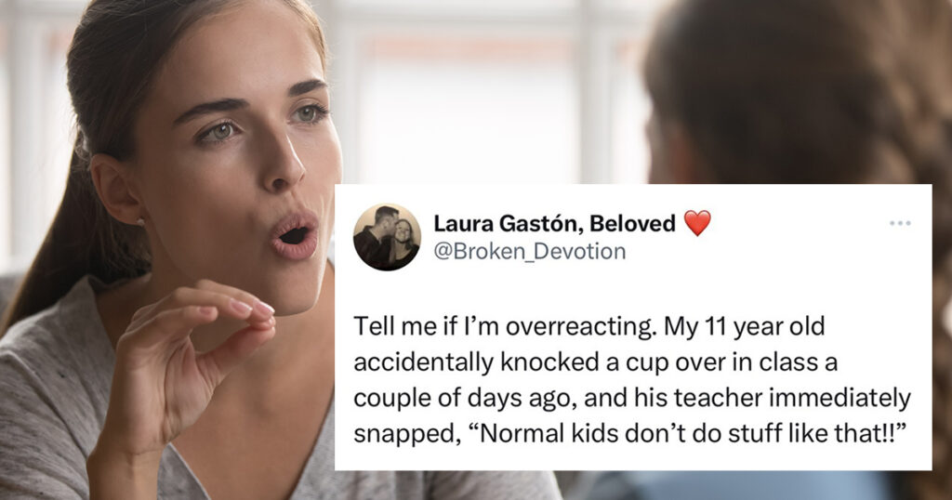Click the woman's eye nearest the tweet
The width and height of the screenshot is (952, 500).
click(x=308, y=113)
